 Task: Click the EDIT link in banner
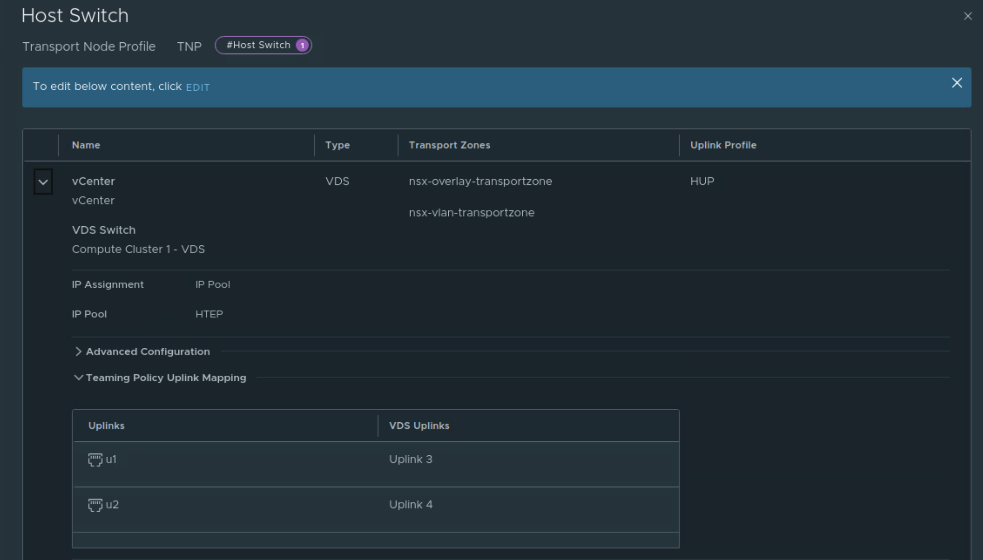(198, 87)
